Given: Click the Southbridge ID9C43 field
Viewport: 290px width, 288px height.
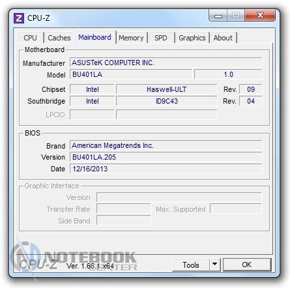Looking at the screenshot, I should (167, 101).
